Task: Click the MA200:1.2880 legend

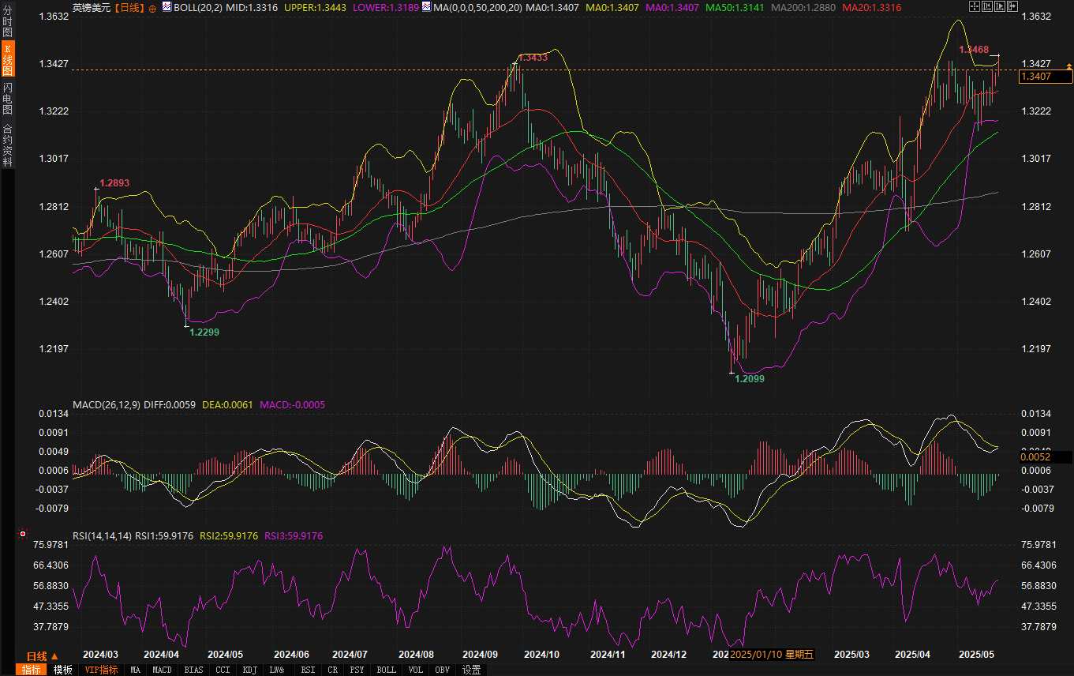Action: pos(803,7)
